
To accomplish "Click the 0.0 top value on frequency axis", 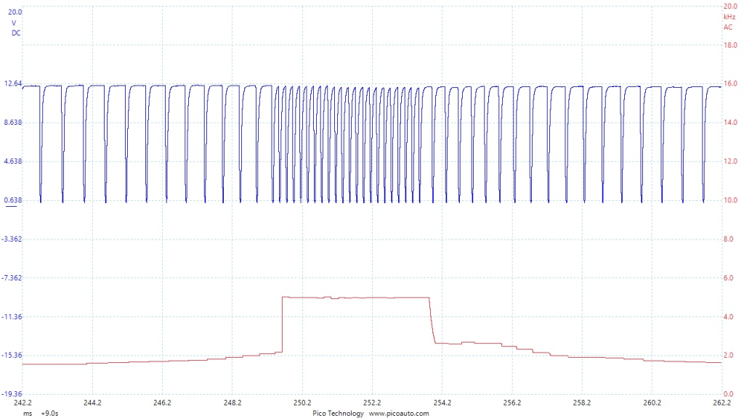I will (x=729, y=6).
